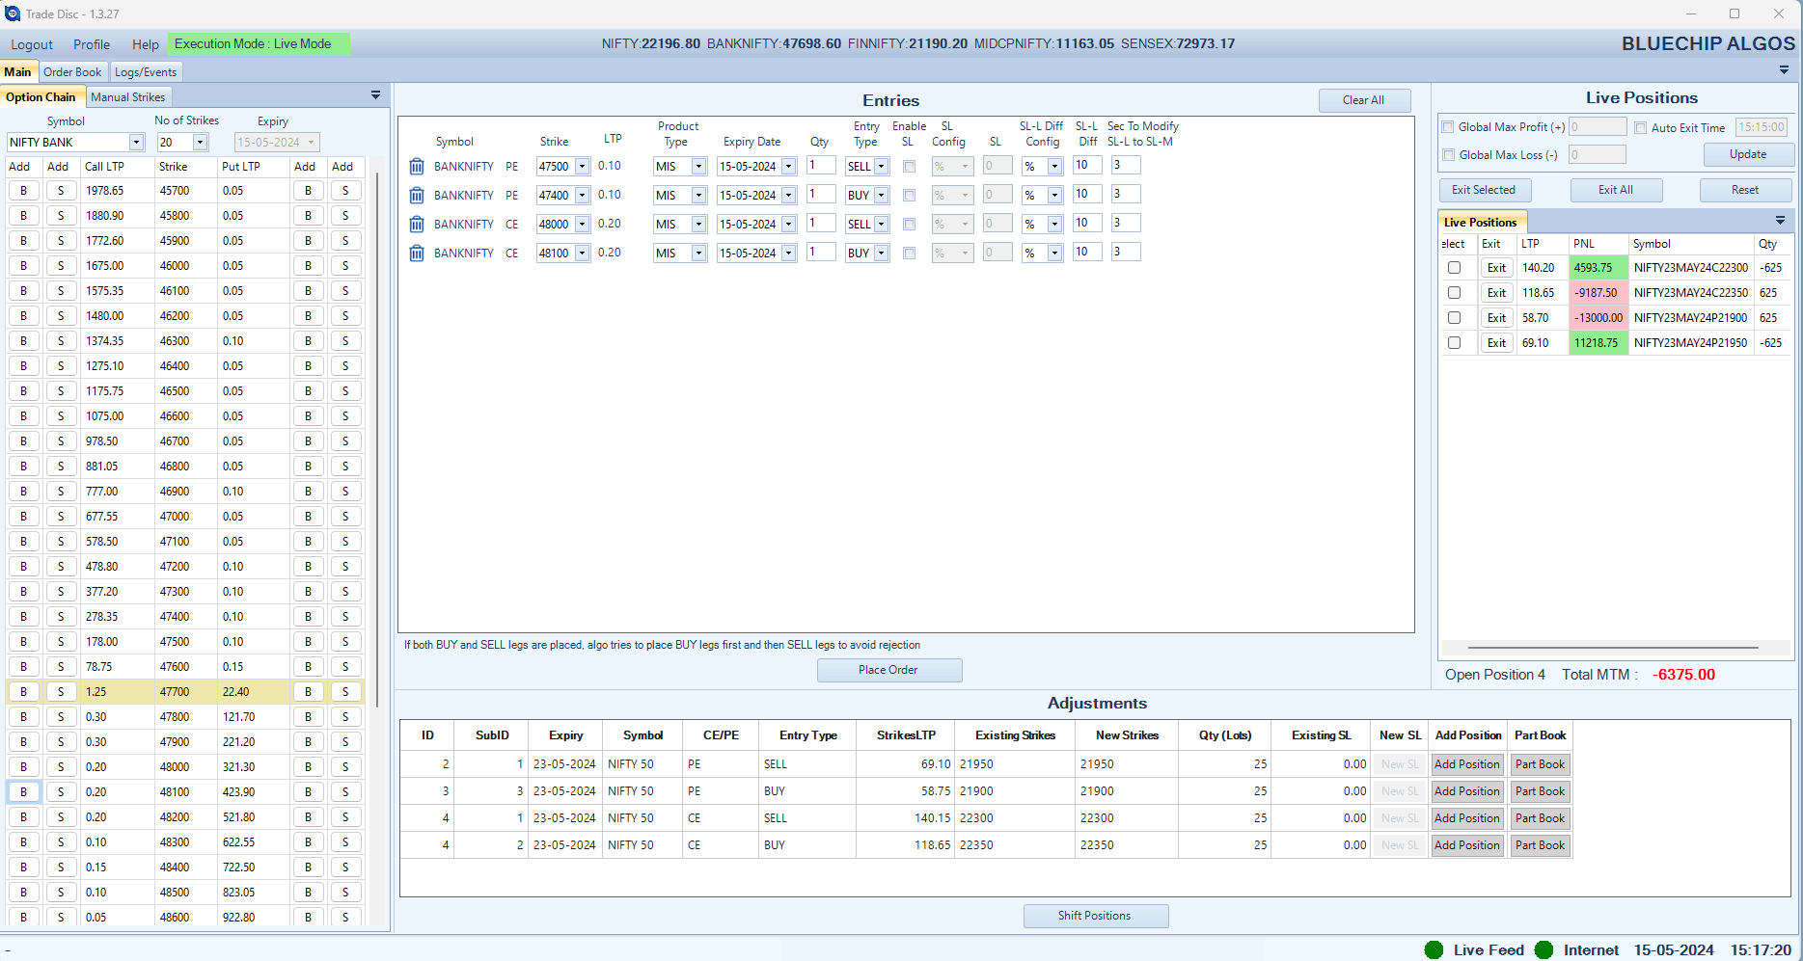Open the strike dropdown showing 47500
Image resolution: width=1803 pixels, height=961 pixels.
click(582, 167)
